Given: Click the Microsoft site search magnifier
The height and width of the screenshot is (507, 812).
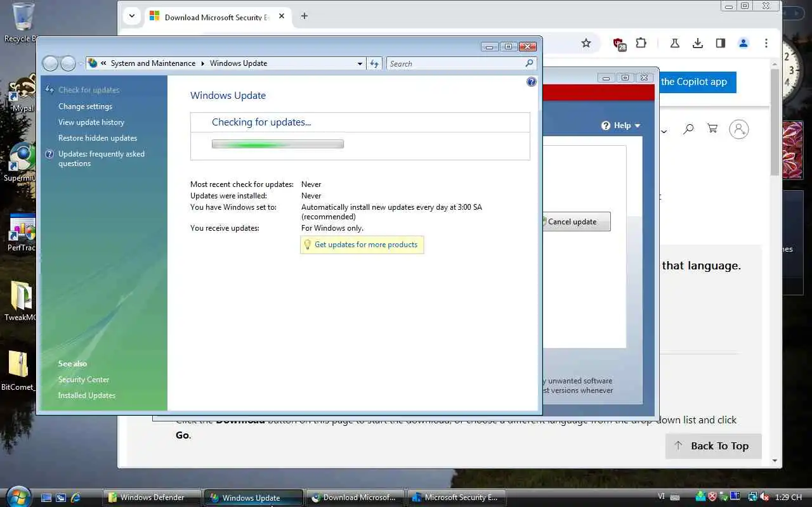Looking at the screenshot, I should coord(688,129).
